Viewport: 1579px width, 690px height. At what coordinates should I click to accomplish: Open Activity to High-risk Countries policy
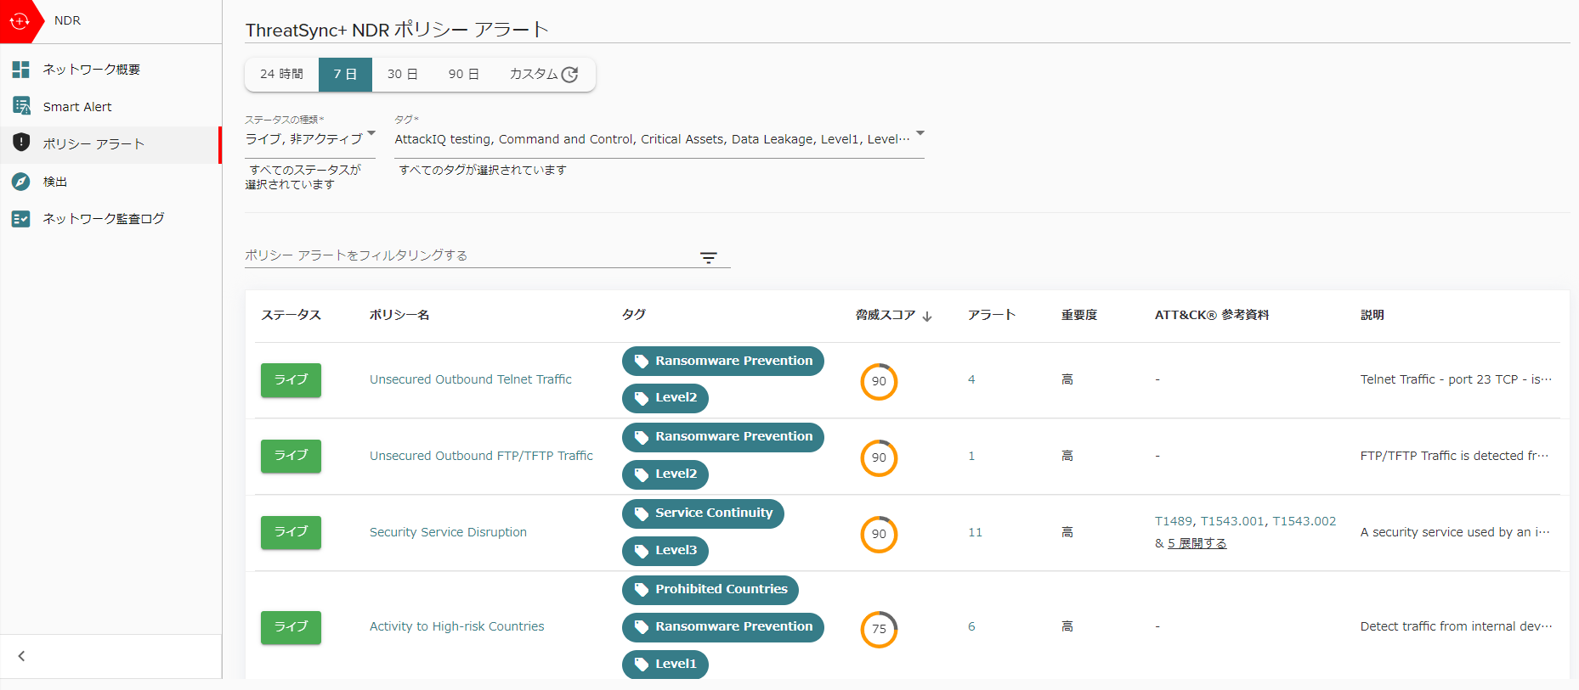click(457, 626)
